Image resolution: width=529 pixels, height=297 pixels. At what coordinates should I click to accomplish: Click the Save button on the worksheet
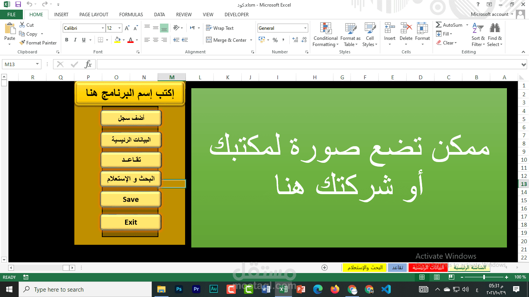tap(131, 199)
